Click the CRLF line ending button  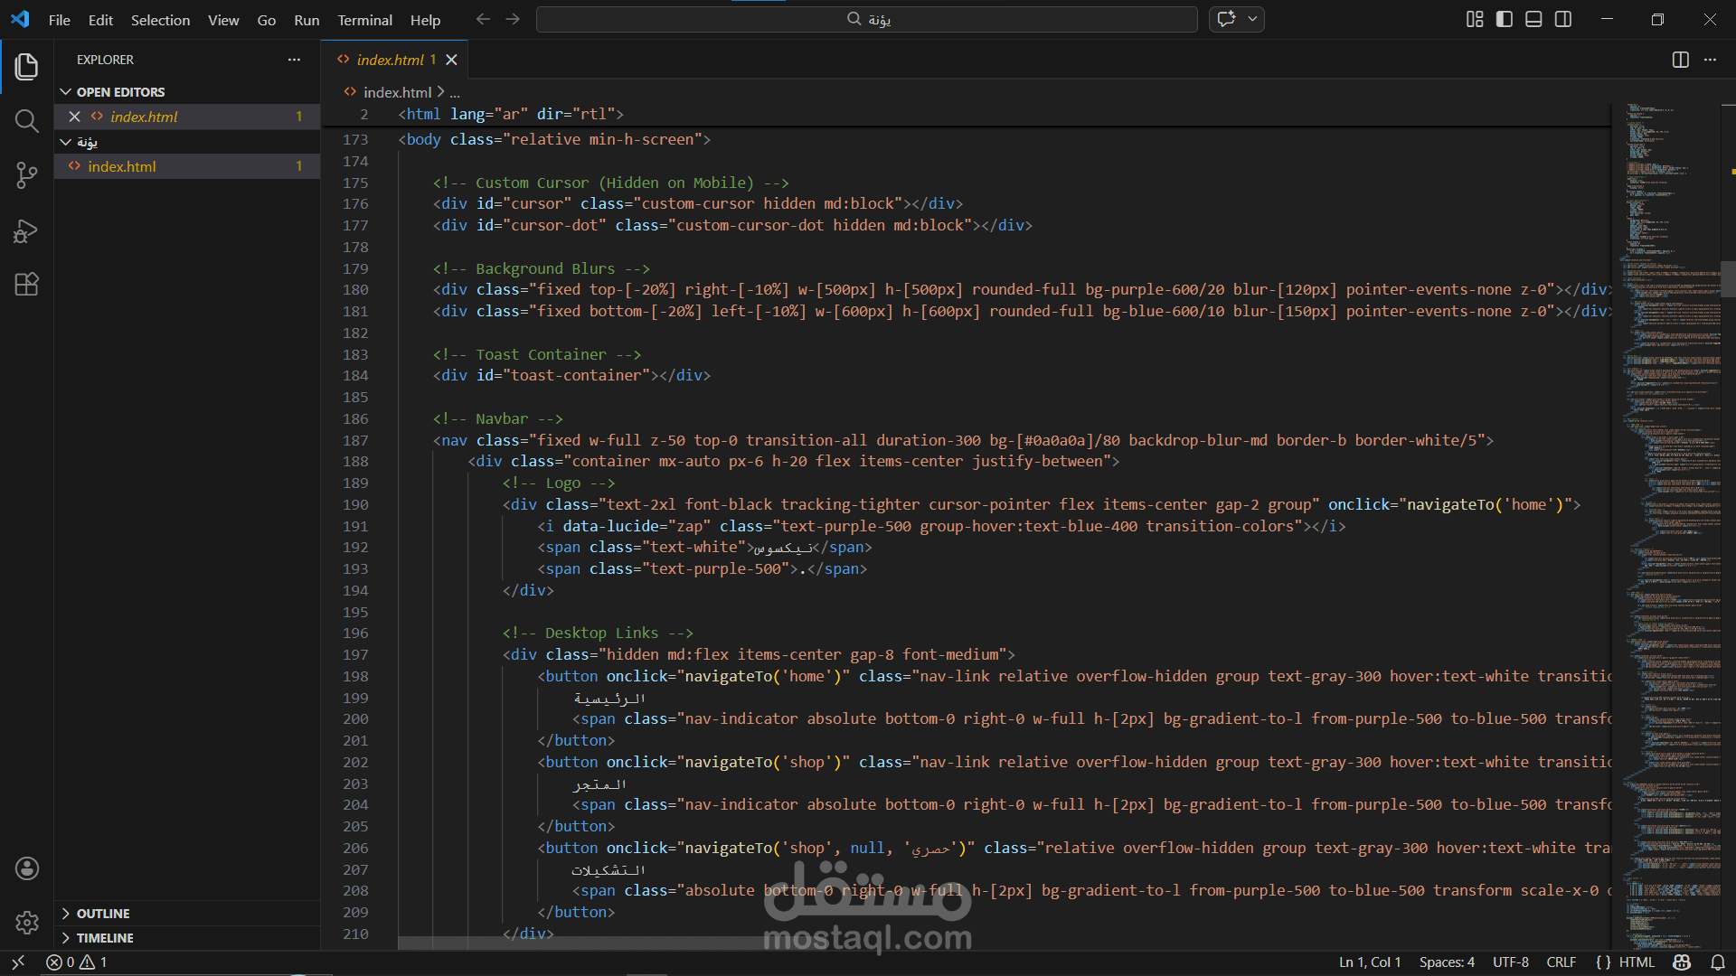1561,962
